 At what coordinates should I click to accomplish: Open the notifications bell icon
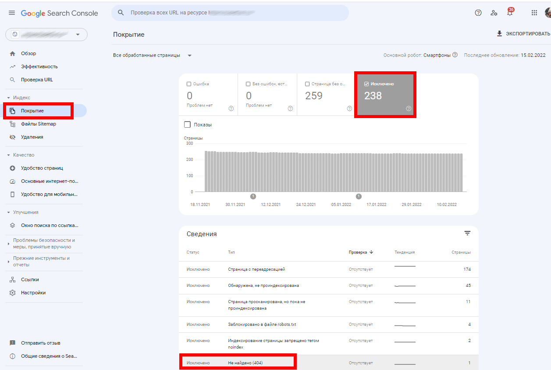tap(509, 13)
